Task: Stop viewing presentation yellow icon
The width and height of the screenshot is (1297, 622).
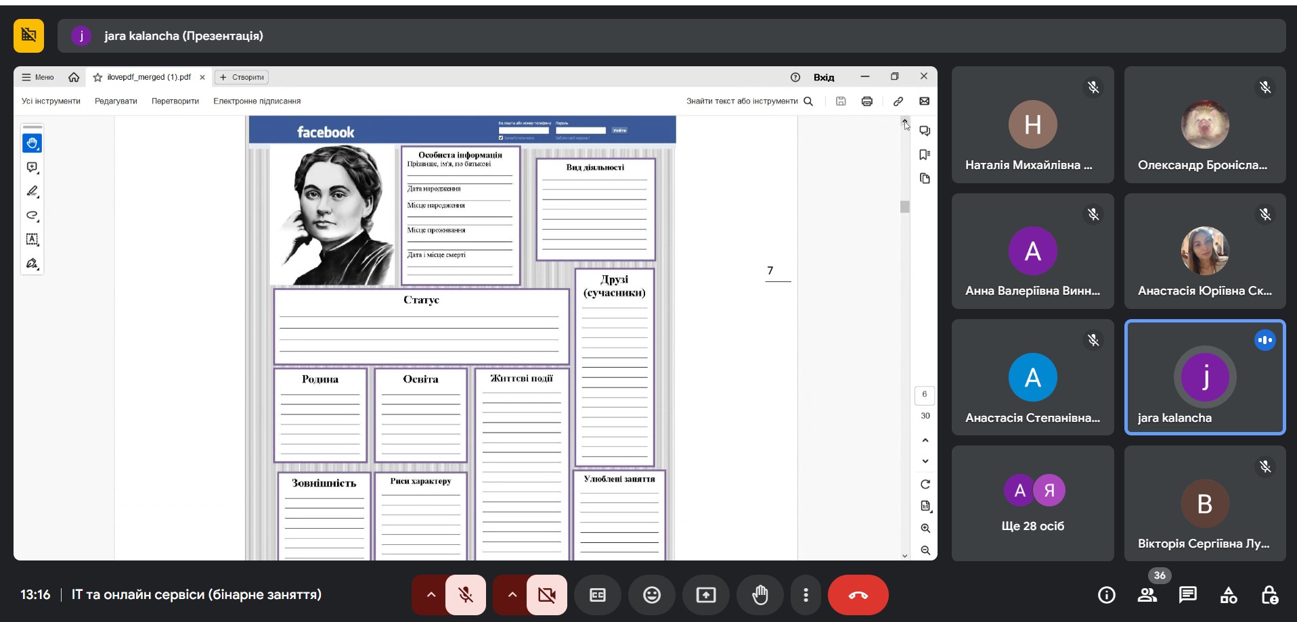Action: [x=28, y=35]
